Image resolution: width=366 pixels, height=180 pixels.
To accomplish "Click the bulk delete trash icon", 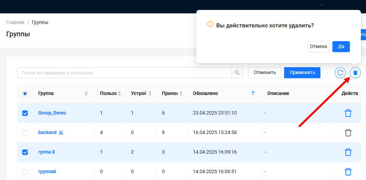I will coord(355,73).
